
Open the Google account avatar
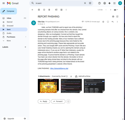click(x=120, y=3)
